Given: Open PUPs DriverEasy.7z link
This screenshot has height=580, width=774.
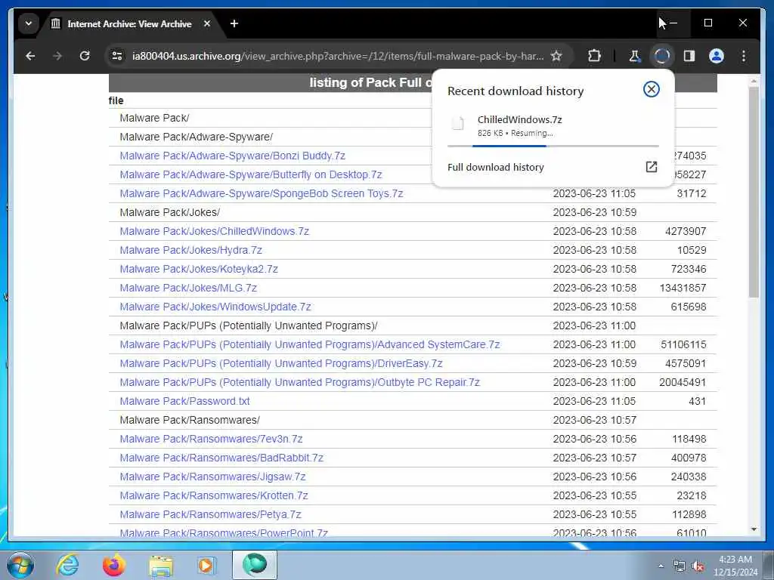Looking at the screenshot, I should point(281,363).
